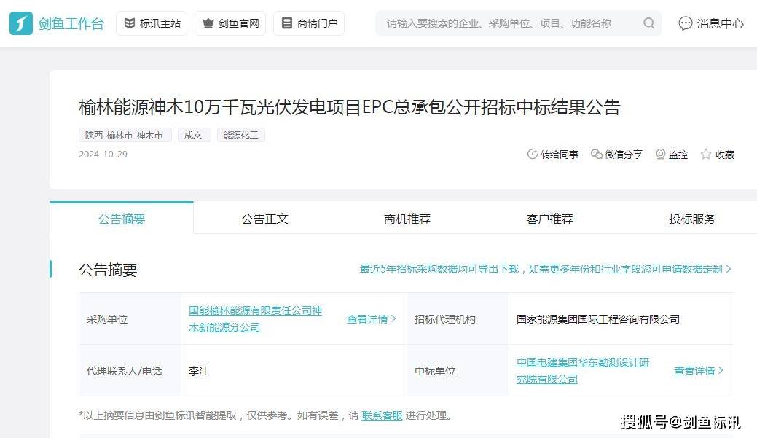Click chevron after 数据定制 notice

pos(729,269)
